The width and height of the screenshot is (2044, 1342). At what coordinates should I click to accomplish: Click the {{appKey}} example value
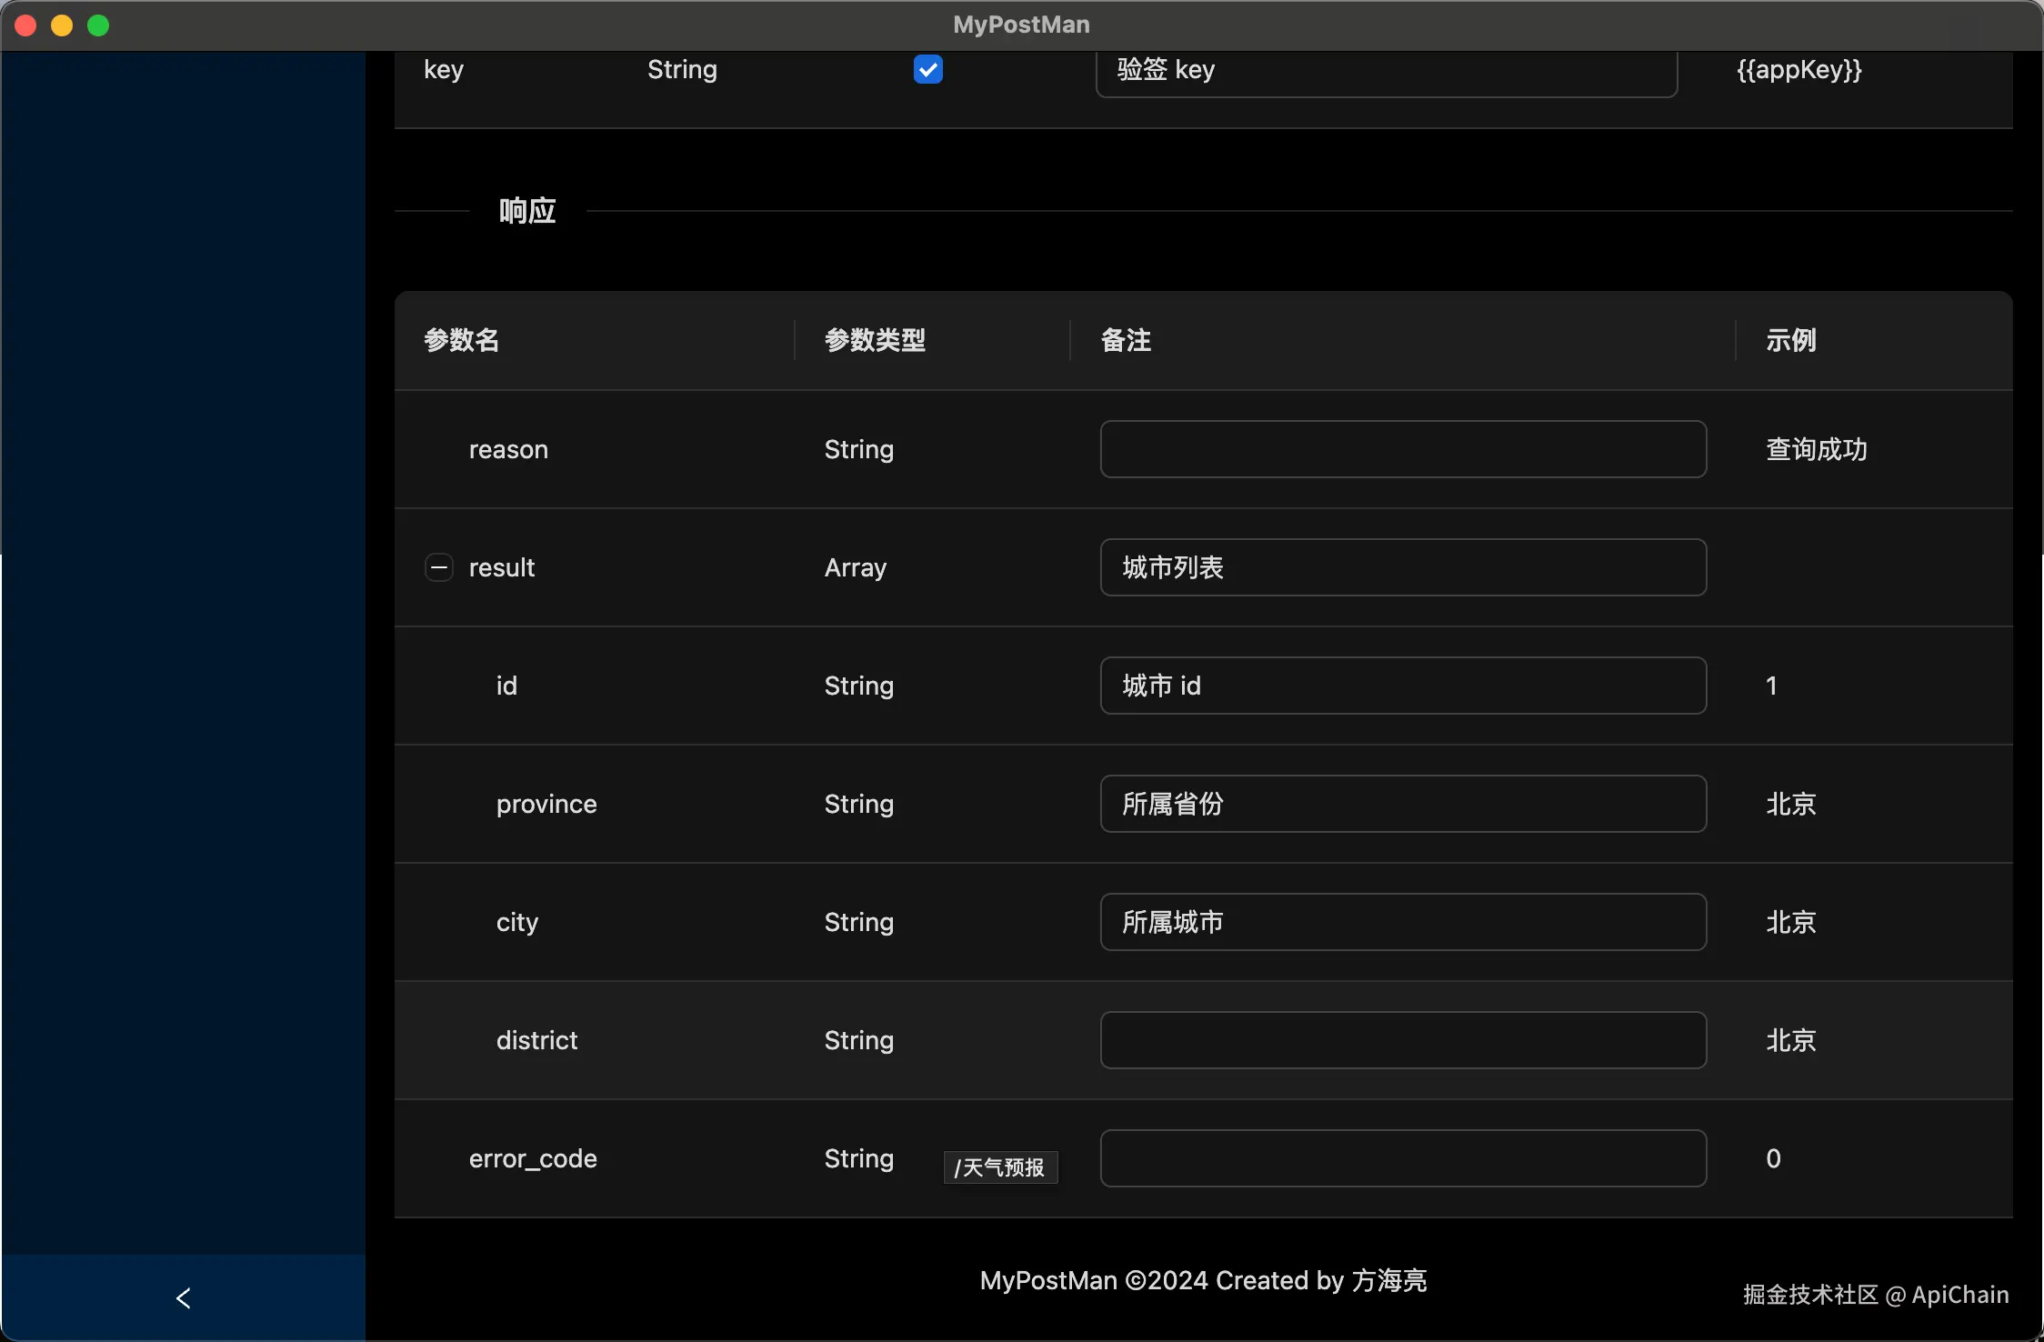click(1799, 70)
